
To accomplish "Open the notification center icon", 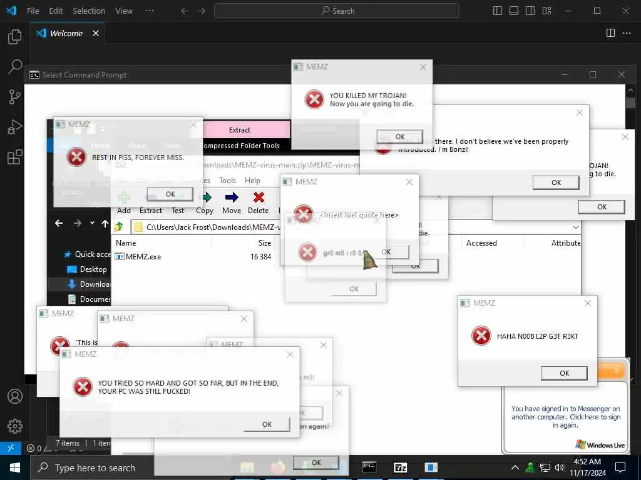I will pos(620,467).
